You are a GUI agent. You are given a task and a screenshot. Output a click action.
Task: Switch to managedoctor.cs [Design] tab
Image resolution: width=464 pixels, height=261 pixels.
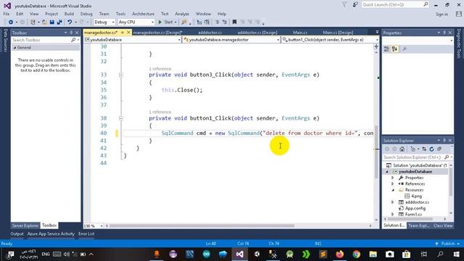158,33
